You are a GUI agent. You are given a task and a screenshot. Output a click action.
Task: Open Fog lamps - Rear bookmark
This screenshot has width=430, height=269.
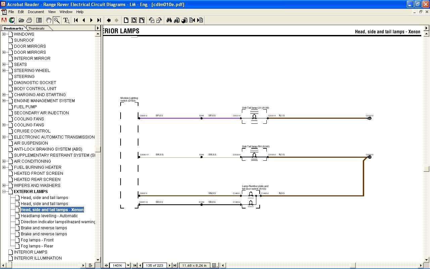tap(37, 246)
